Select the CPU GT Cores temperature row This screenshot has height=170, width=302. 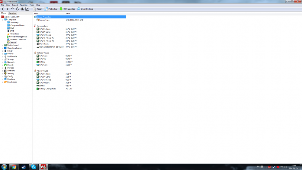coord(80,35)
